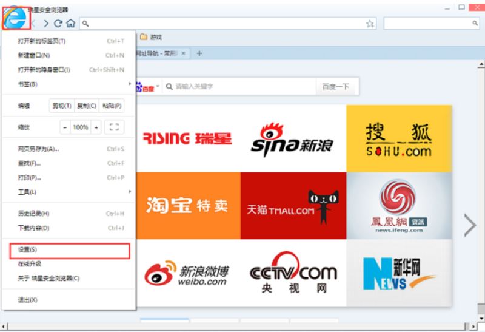Image resolution: width=485 pixels, height=332 pixels.
Task: Open 下载内容(D) from menu
Action: (x=69, y=228)
